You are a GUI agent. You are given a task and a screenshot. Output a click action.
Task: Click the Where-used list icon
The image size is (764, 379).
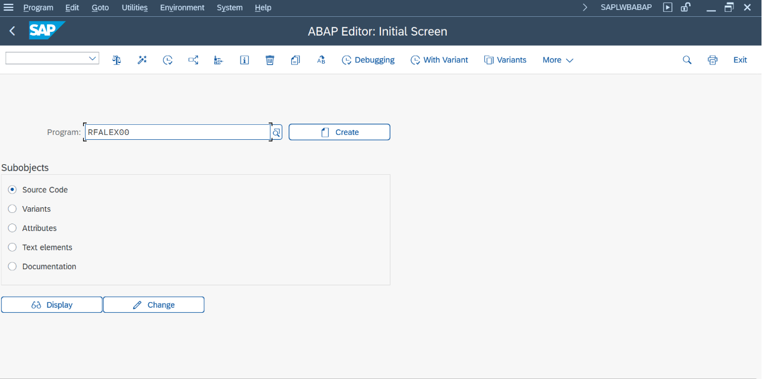[x=193, y=60]
